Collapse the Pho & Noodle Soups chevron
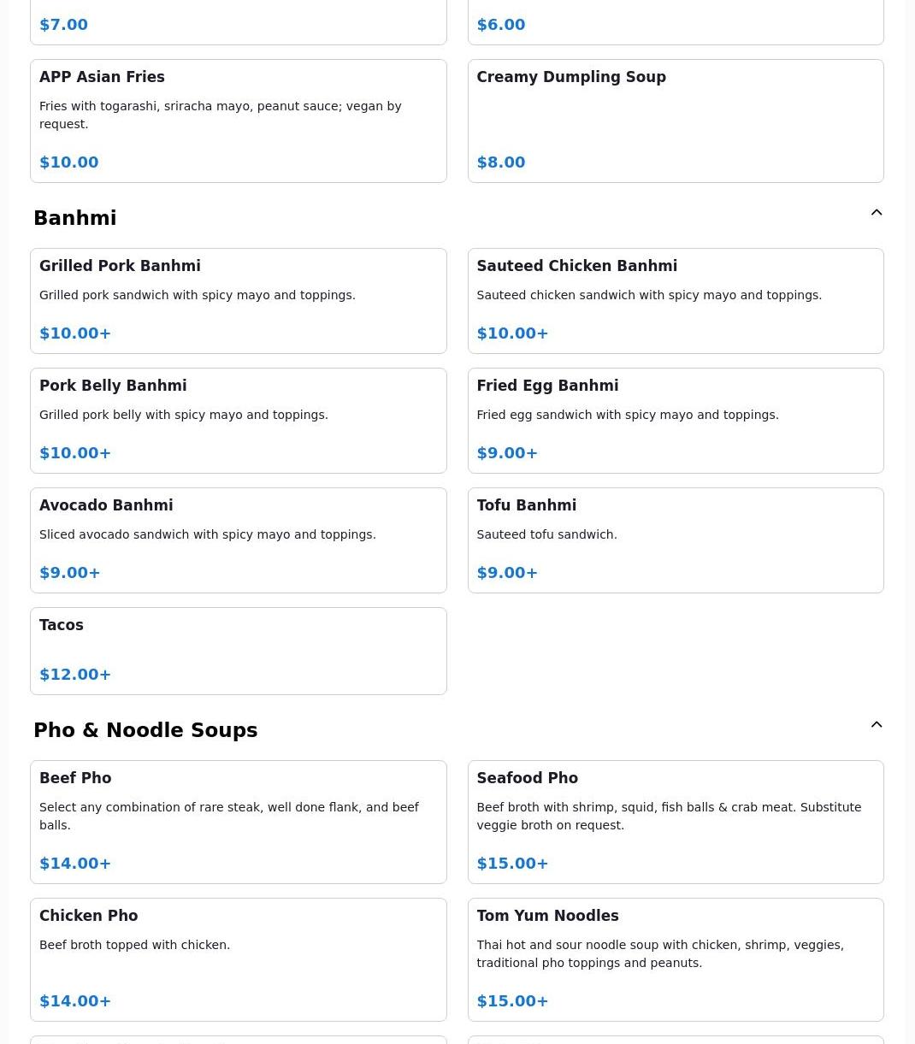 pos(876,724)
